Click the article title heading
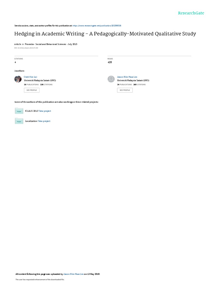This screenshot has width=215, height=286. point(105,34)
